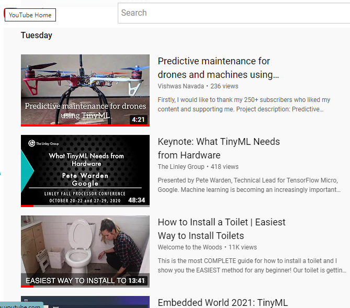Click title 'Predictive maintenance for drones and machines using…'
Screen dimensions: 350x308
tap(218, 68)
